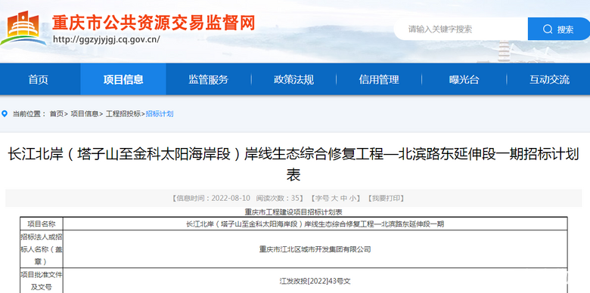Select the 项目信息 navigation tab
590x293 pixels.
point(123,79)
